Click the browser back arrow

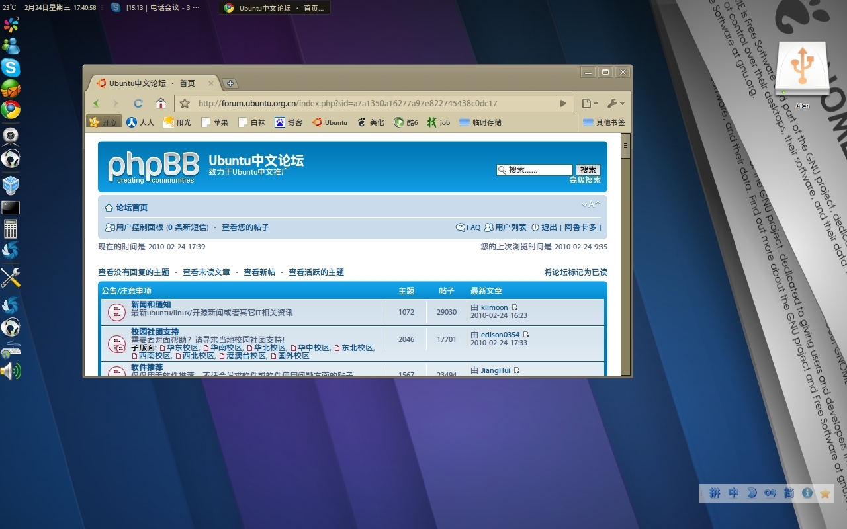(97, 103)
